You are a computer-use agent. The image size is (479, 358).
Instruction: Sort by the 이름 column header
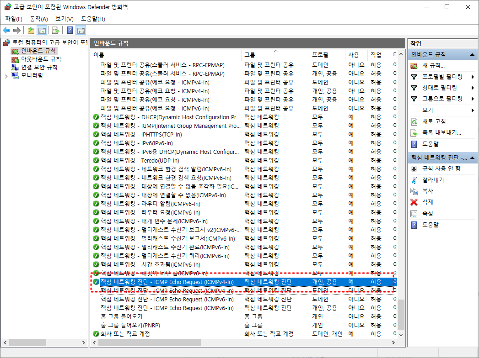click(166, 55)
